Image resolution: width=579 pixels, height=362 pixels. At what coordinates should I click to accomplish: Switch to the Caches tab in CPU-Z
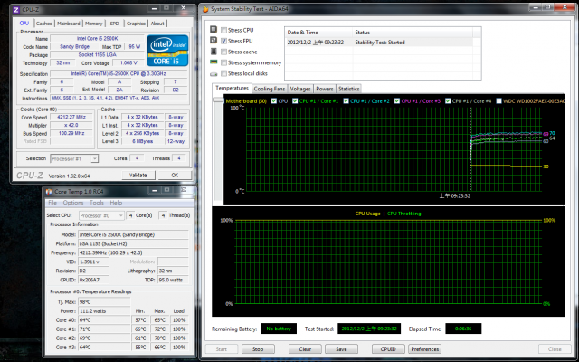(x=44, y=24)
